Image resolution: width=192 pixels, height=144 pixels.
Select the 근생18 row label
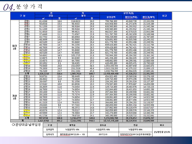point(27,66)
